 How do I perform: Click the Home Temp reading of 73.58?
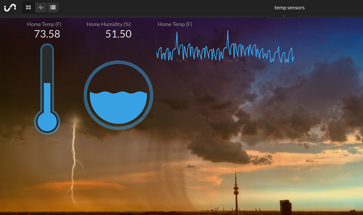point(47,34)
